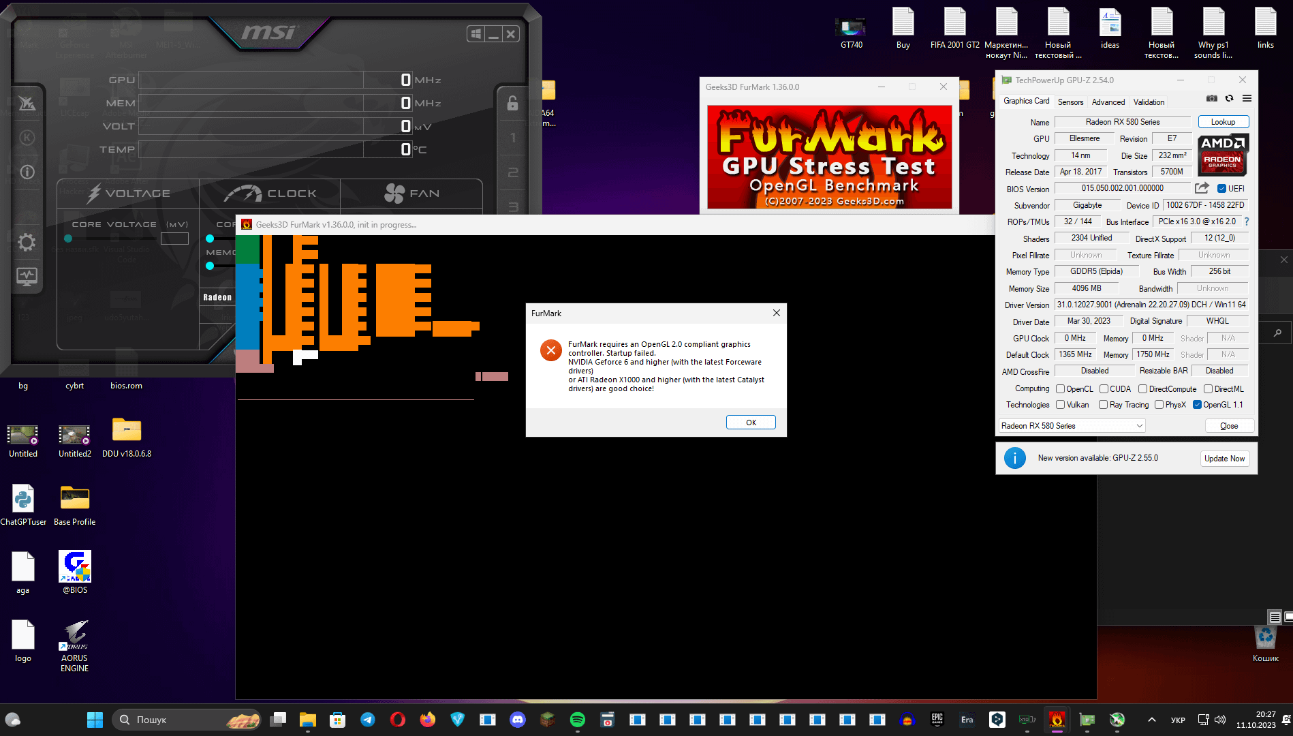The width and height of the screenshot is (1293, 736).
Task: Click the Lookup button in GPU-Z
Action: pyautogui.click(x=1223, y=122)
